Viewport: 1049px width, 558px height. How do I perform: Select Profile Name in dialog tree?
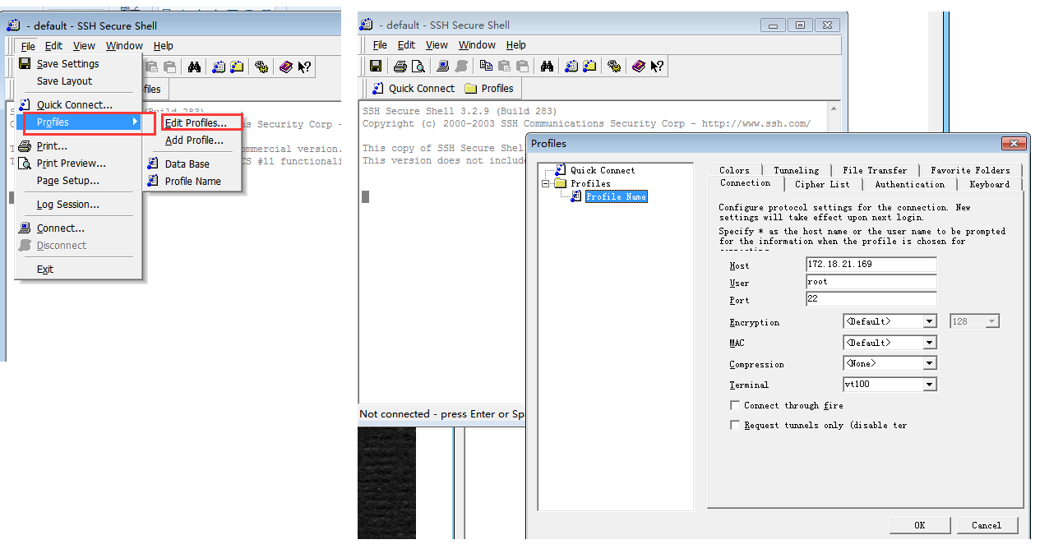coord(616,196)
